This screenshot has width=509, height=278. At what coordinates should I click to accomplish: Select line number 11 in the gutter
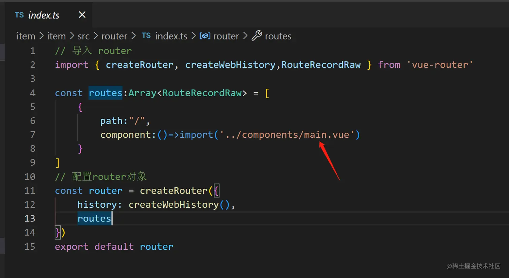30,191
